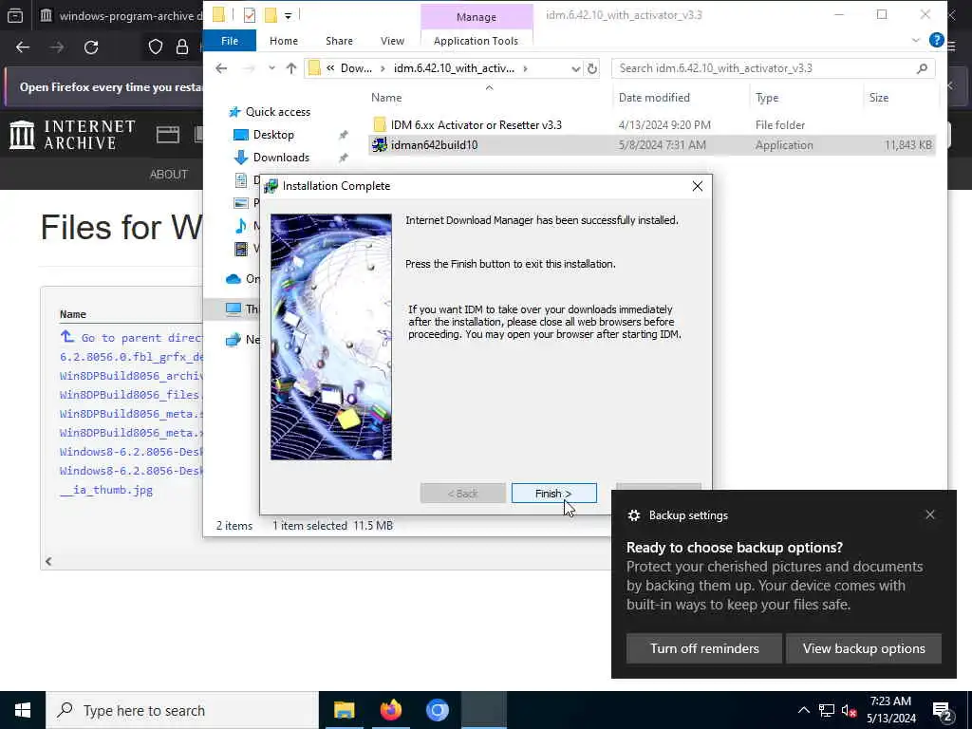Open the View ribbon tab
The width and height of the screenshot is (972, 729).
point(392,41)
